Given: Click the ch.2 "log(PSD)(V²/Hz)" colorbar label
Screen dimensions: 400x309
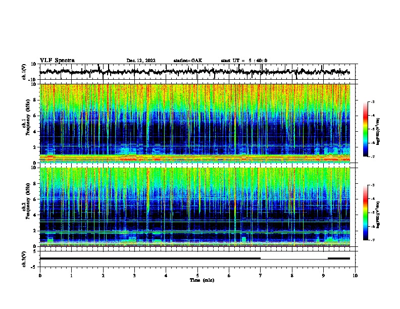Looking at the screenshot, I should click(378, 215).
